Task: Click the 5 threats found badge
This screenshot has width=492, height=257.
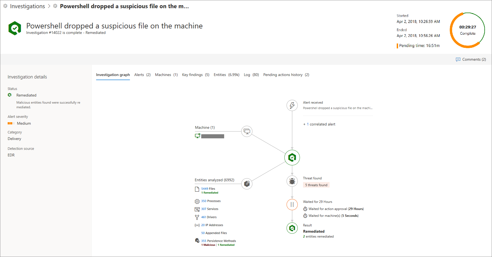Action: point(316,185)
